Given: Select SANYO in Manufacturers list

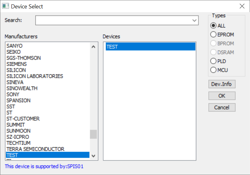Looking at the screenshot, I should click(x=48, y=46).
